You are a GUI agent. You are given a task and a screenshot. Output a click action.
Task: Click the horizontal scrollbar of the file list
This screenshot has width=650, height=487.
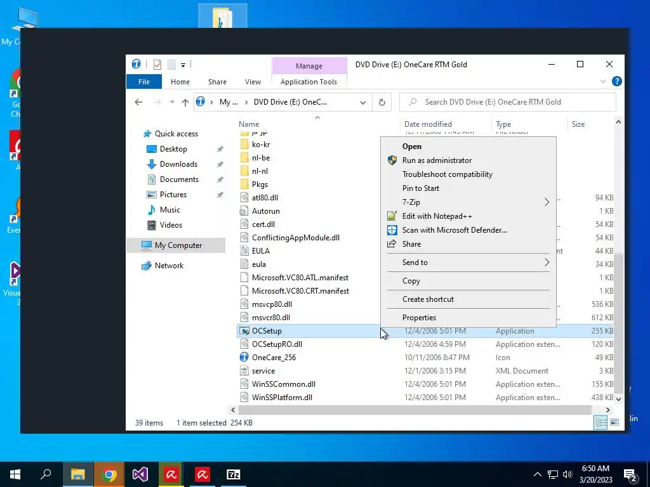[x=415, y=410]
